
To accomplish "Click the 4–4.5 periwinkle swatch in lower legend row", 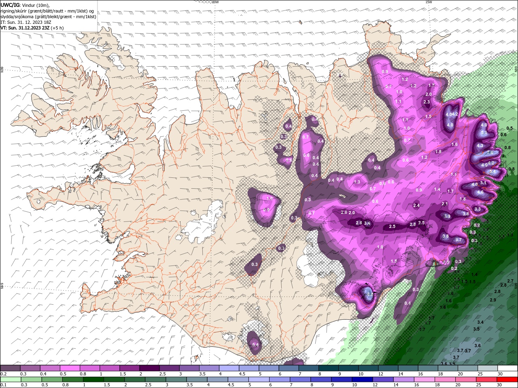I will pyautogui.click(x=218, y=380).
